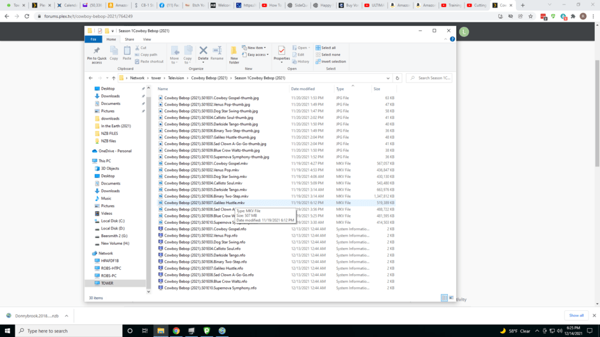Open recent locations dropdown arrow
The image size is (600, 337).
pyautogui.click(x=107, y=78)
